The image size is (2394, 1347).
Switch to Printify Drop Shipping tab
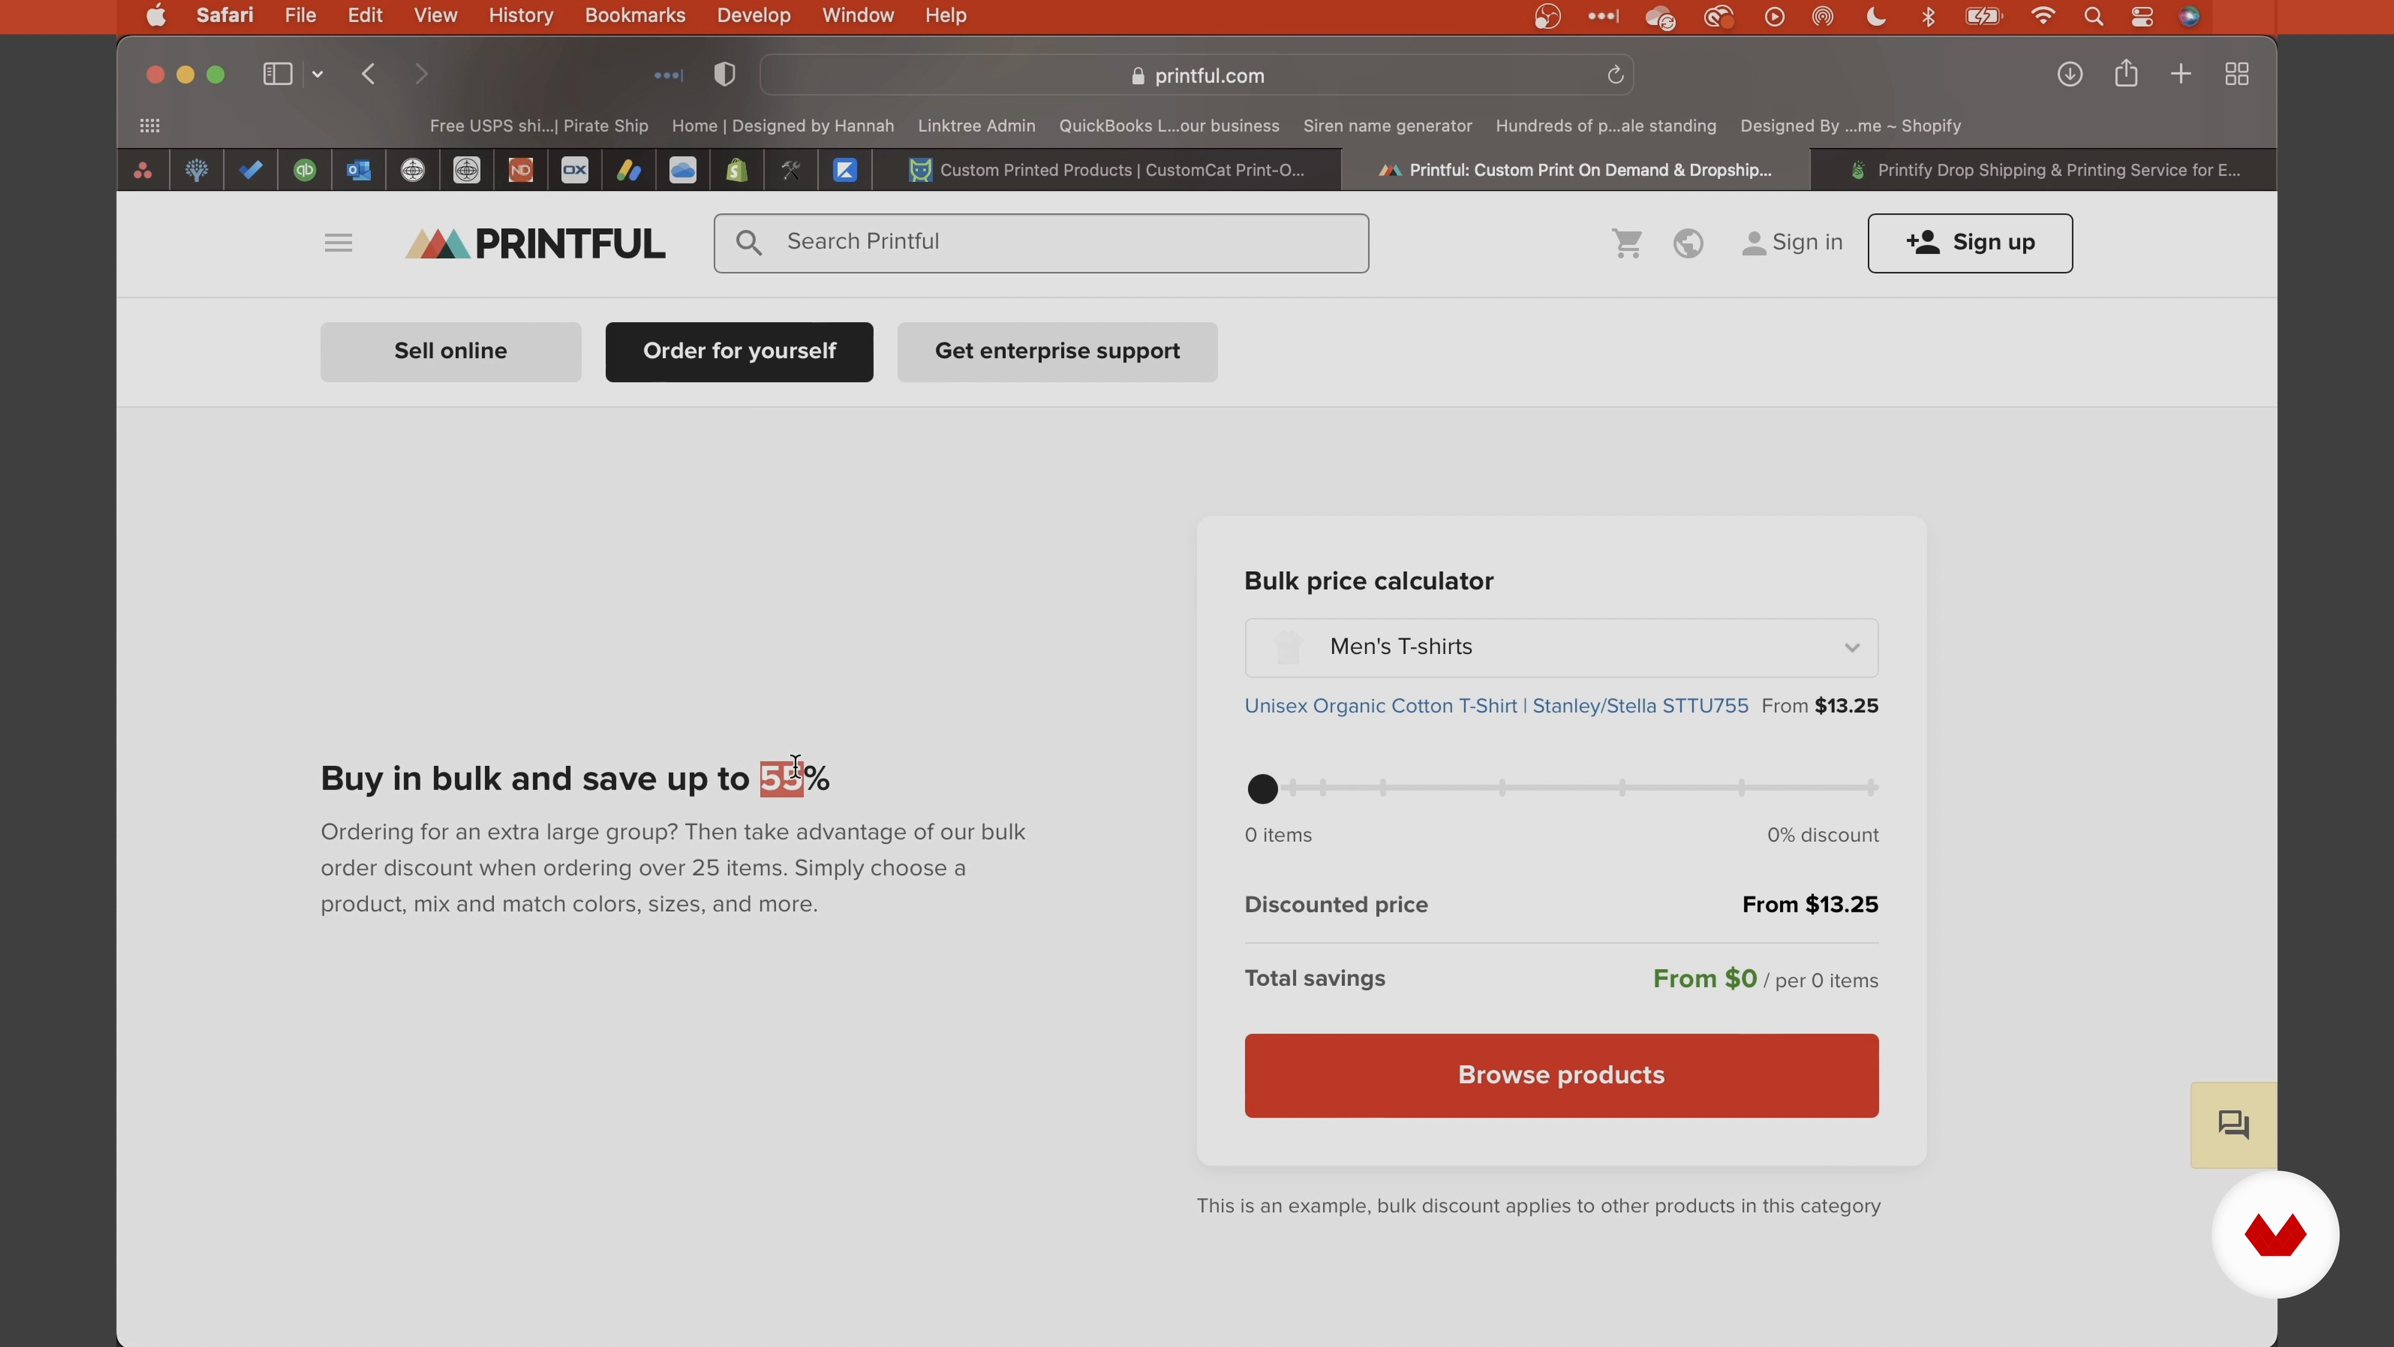2044,170
